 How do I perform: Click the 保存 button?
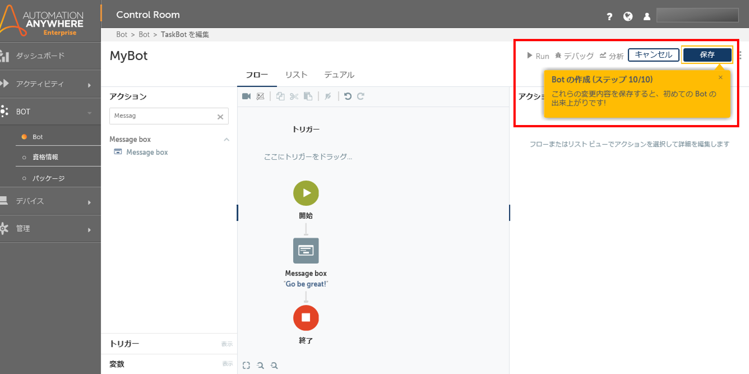[707, 55]
